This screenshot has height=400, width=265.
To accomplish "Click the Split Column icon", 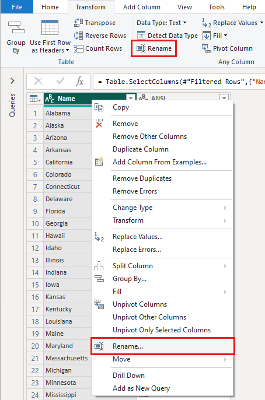I will click(x=99, y=266).
